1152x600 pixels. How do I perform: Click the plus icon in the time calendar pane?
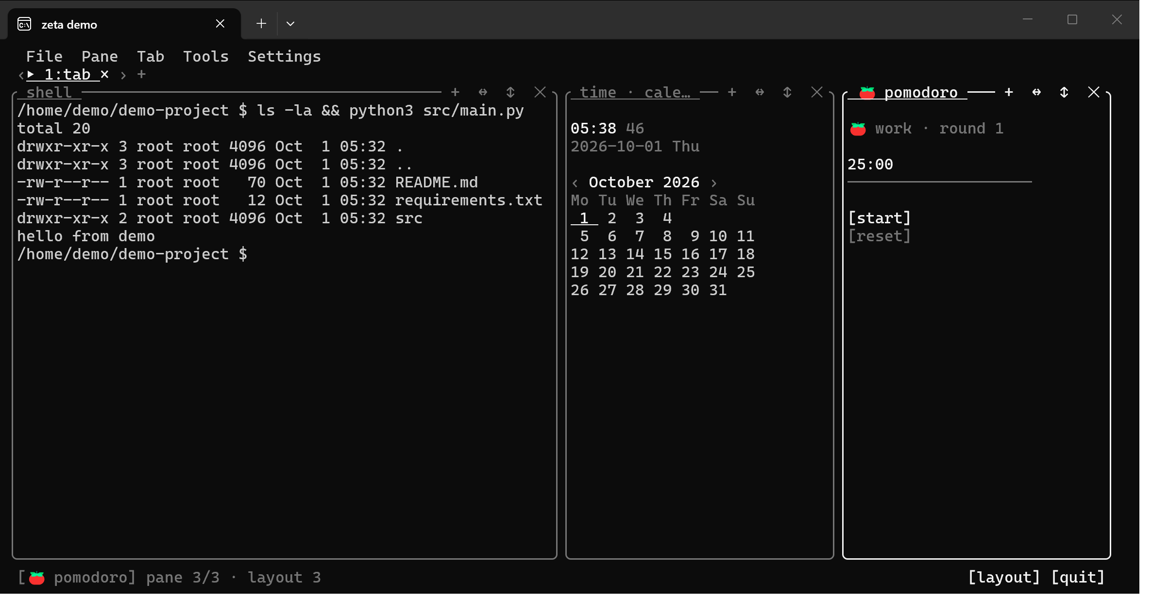pos(732,92)
